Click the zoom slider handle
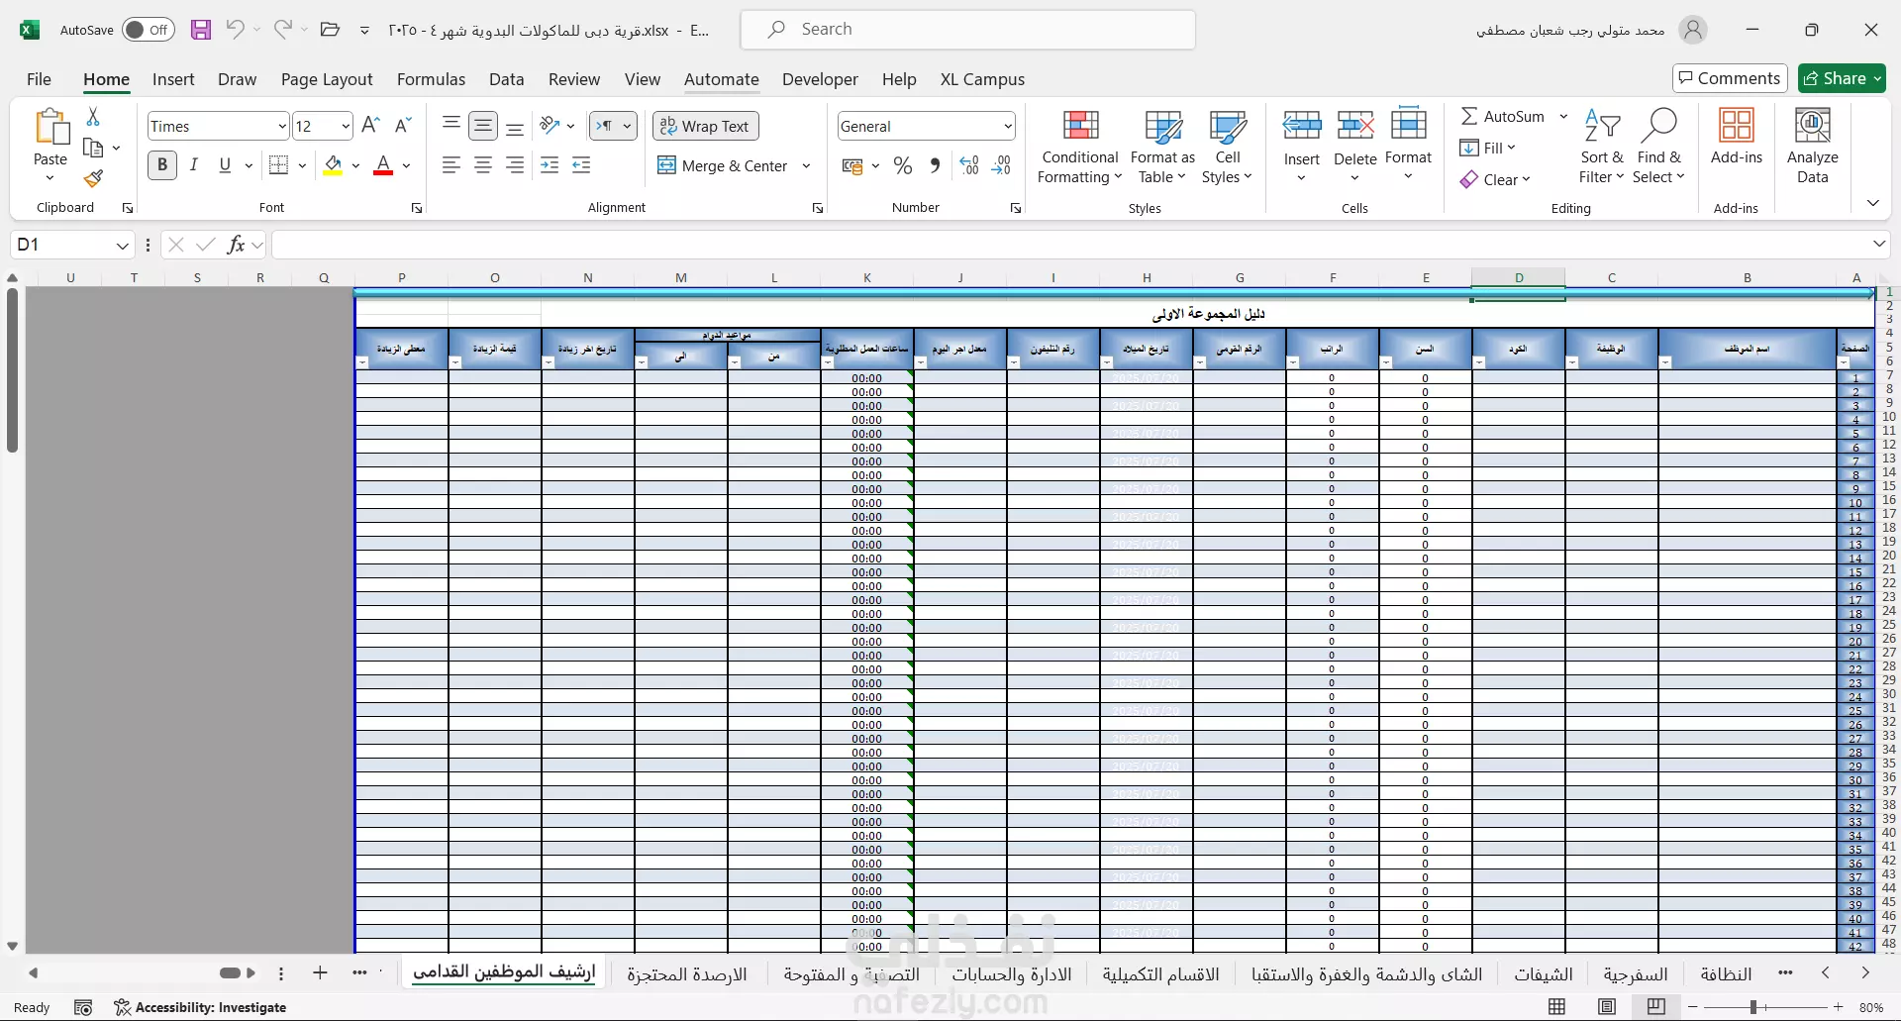Image resolution: width=1901 pixels, height=1021 pixels. (x=1753, y=1007)
